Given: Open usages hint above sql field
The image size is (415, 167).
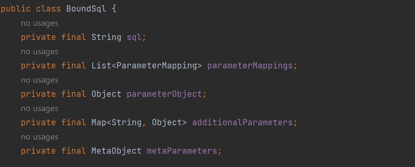Looking at the screenshot, I should coord(39,23).
